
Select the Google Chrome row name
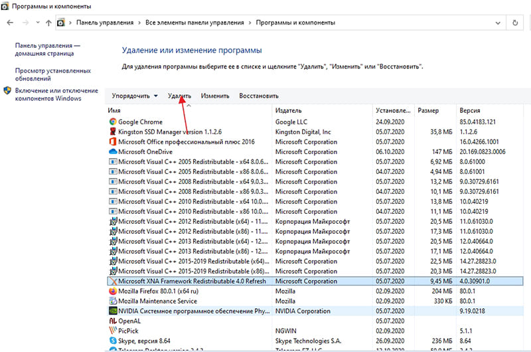140,122
